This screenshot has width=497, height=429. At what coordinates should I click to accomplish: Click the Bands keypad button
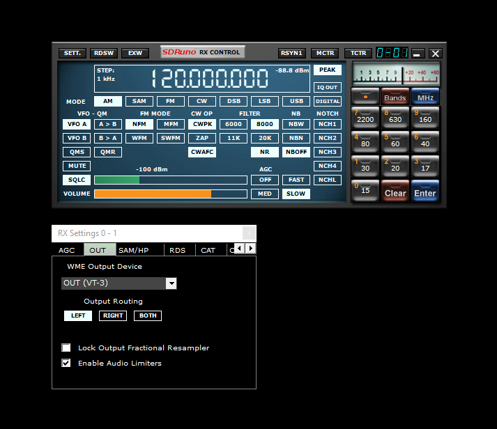coord(395,97)
